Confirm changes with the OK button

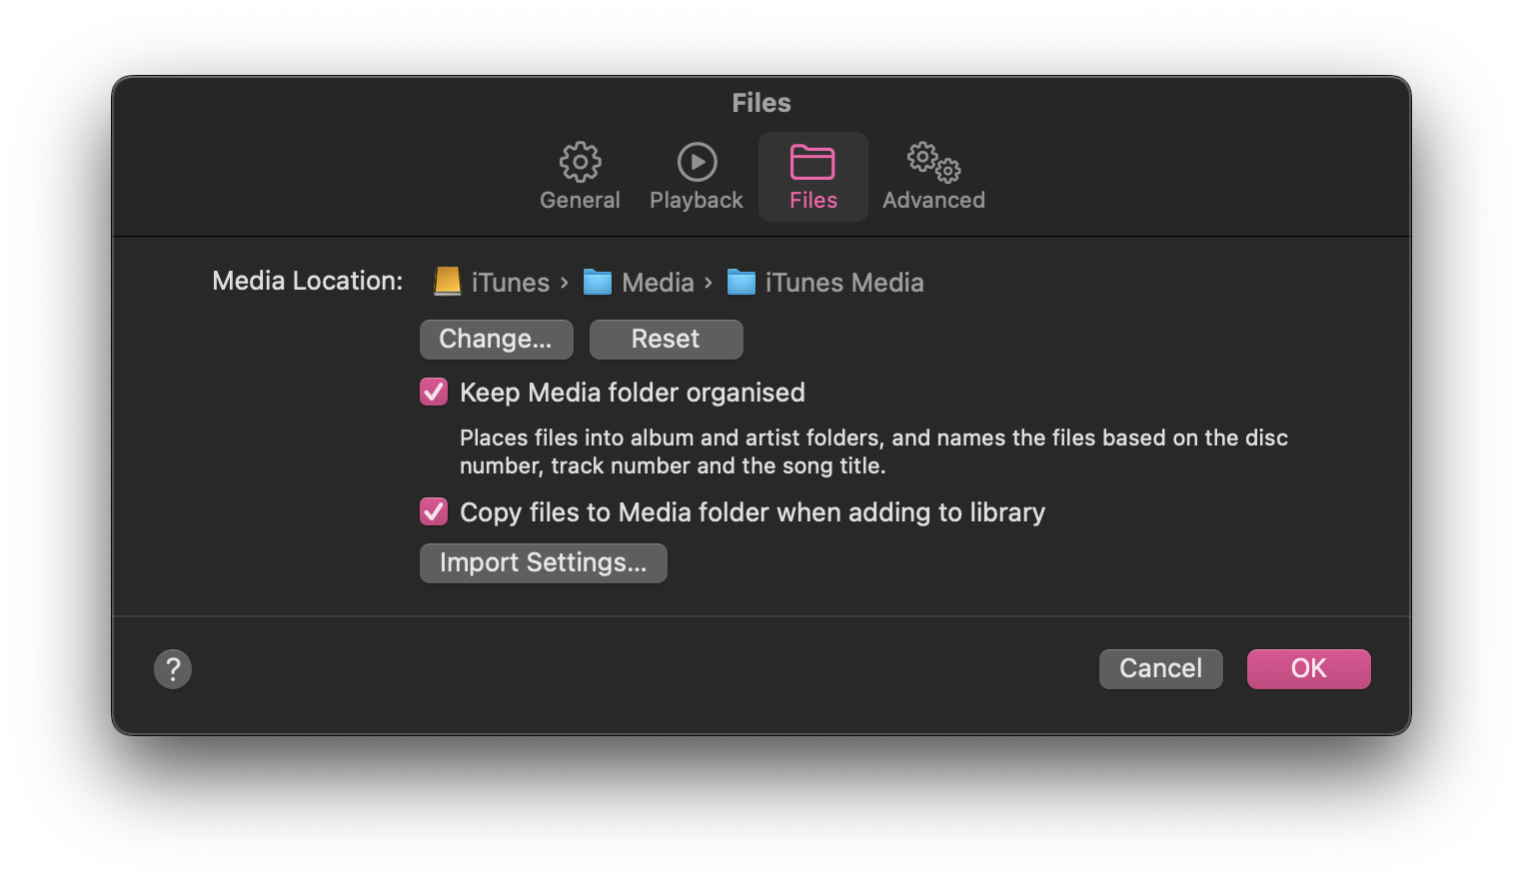click(x=1308, y=669)
